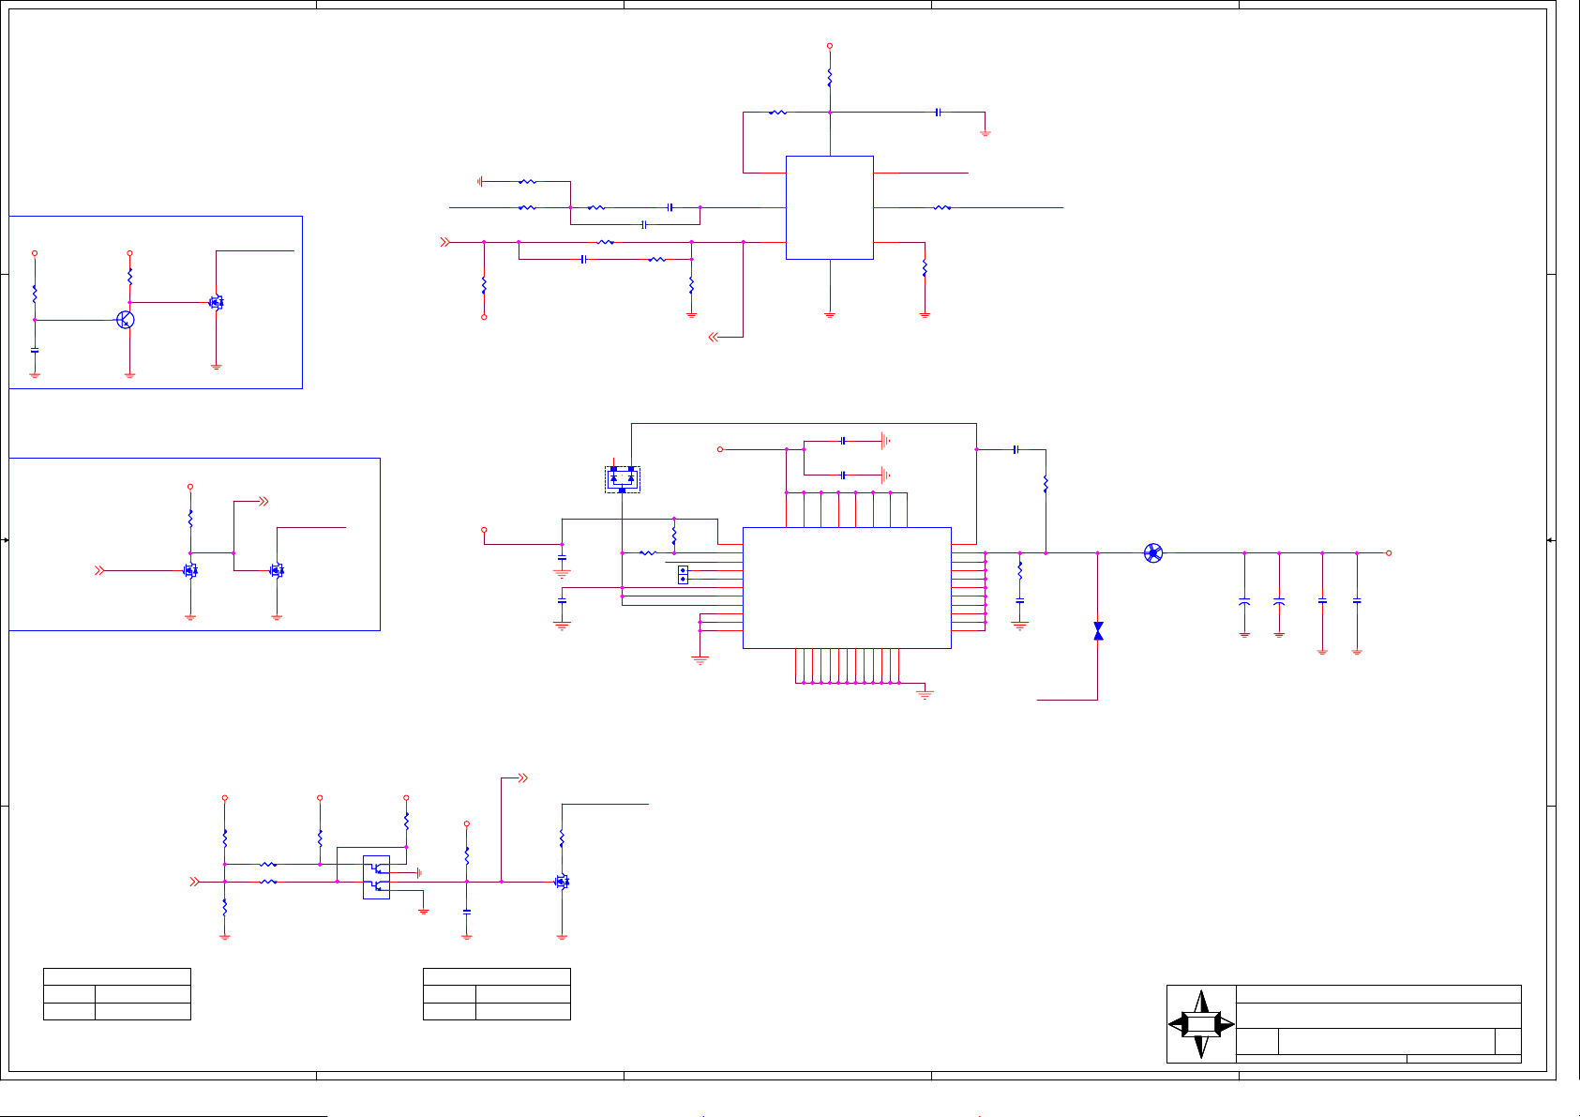Image resolution: width=1580 pixels, height=1117 pixels.
Task: Select the power terminal above upper IC
Action: [830, 46]
